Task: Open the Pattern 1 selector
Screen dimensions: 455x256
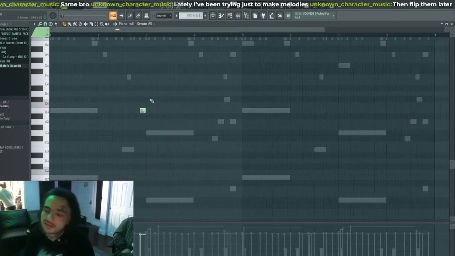Action: click(x=191, y=16)
